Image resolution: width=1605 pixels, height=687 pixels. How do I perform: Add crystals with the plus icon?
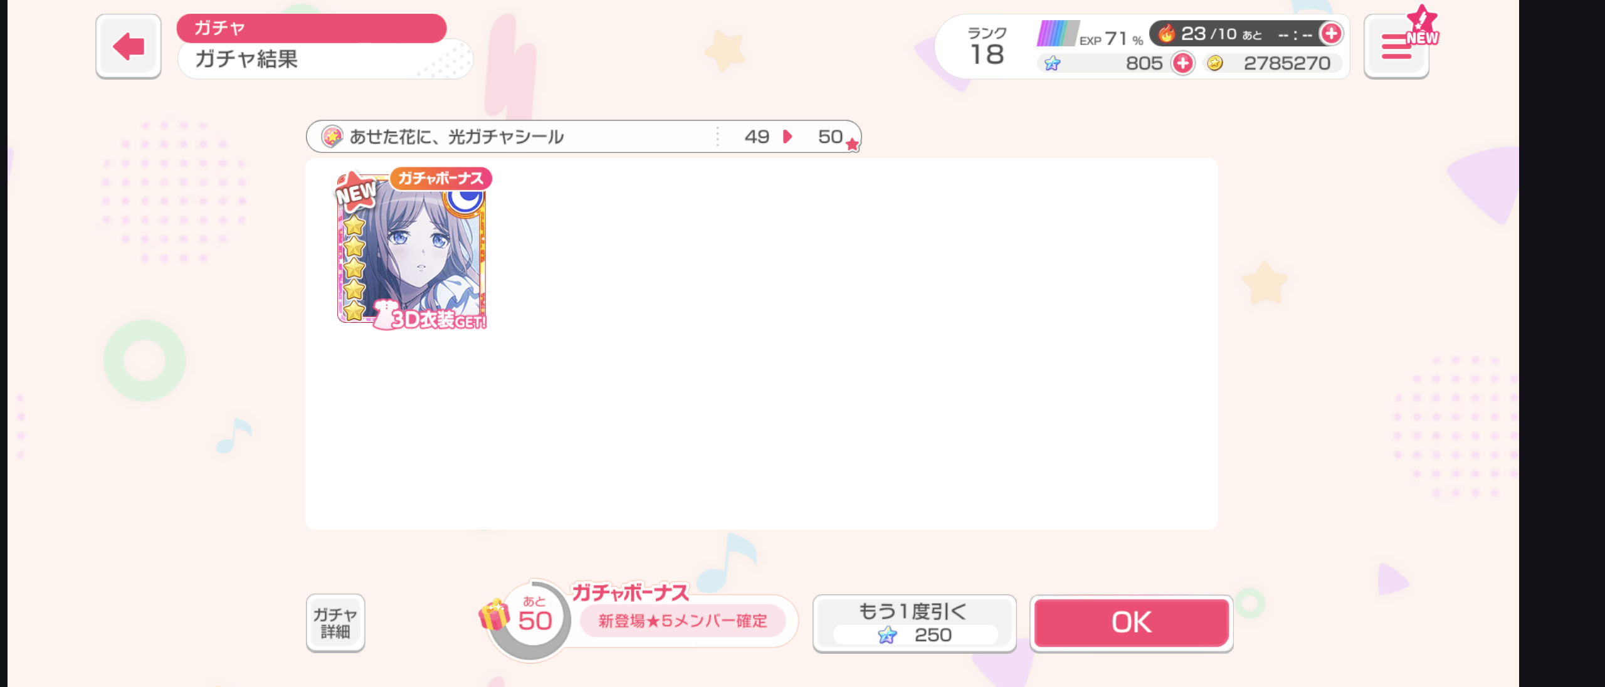(1182, 63)
